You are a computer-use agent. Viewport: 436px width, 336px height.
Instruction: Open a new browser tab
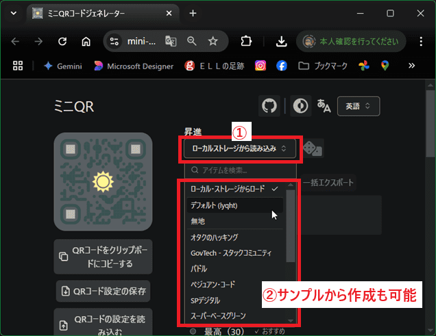point(193,13)
